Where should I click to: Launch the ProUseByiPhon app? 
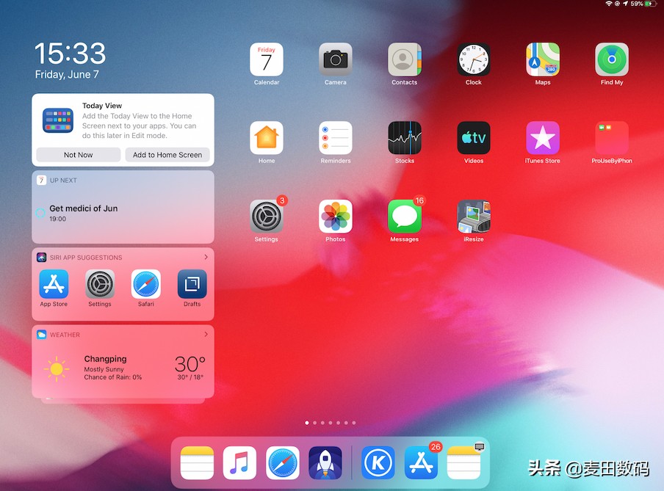pyautogui.click(x=611, y=137)
